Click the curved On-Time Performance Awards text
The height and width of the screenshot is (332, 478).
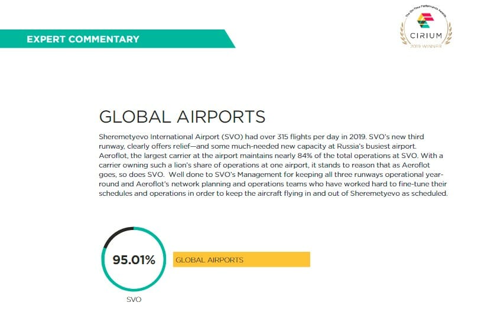[x=425, y=10]
